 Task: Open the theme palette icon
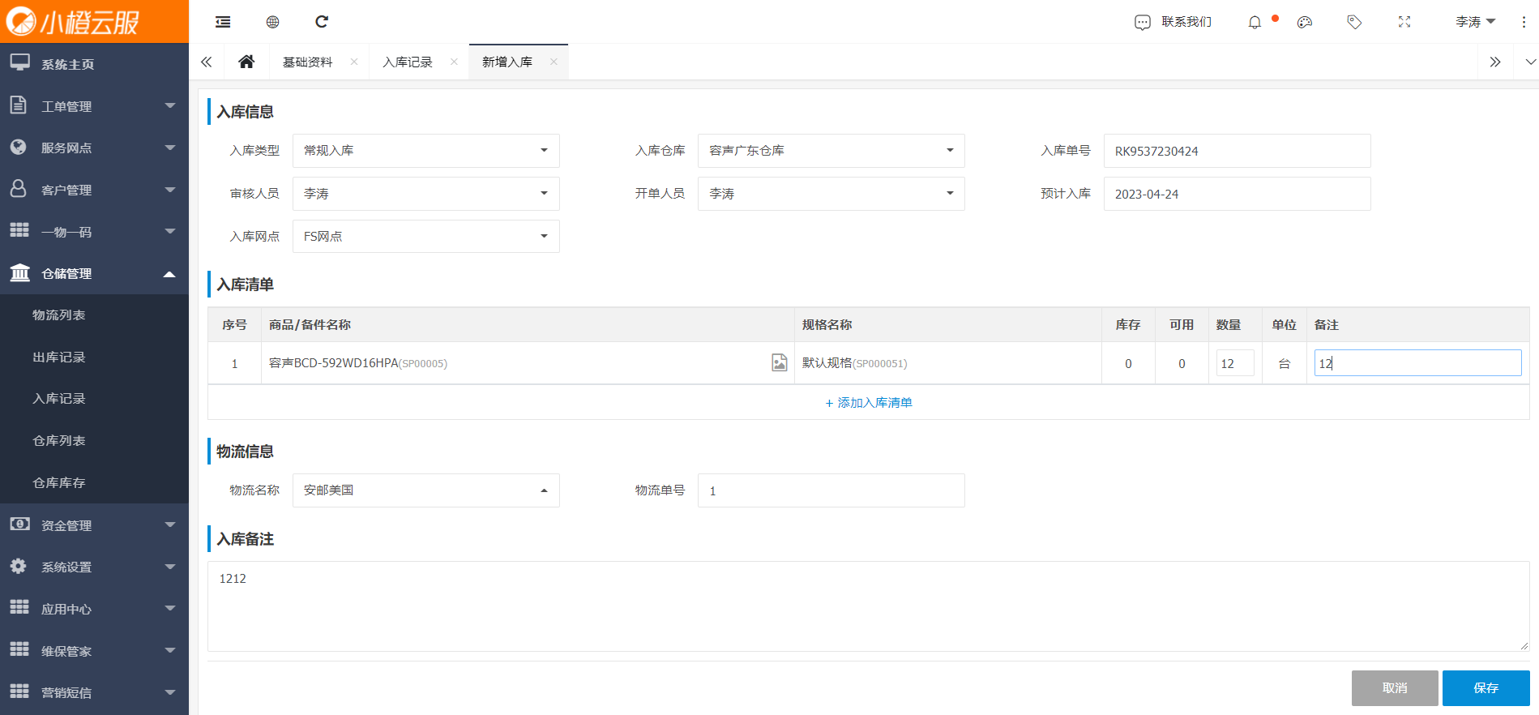click(1305, 22)
